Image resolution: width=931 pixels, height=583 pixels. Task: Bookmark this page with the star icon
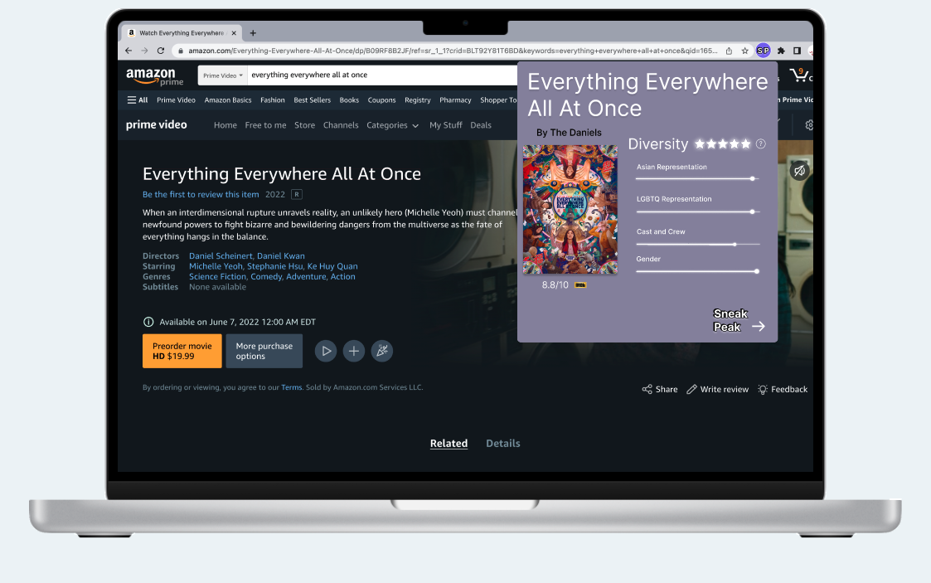745,51
